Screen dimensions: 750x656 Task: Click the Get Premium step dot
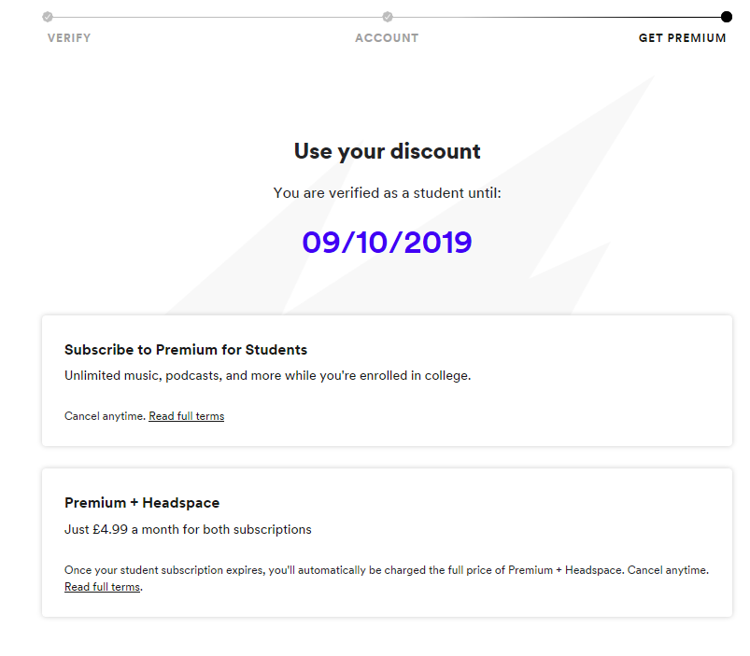pos(726,17)
